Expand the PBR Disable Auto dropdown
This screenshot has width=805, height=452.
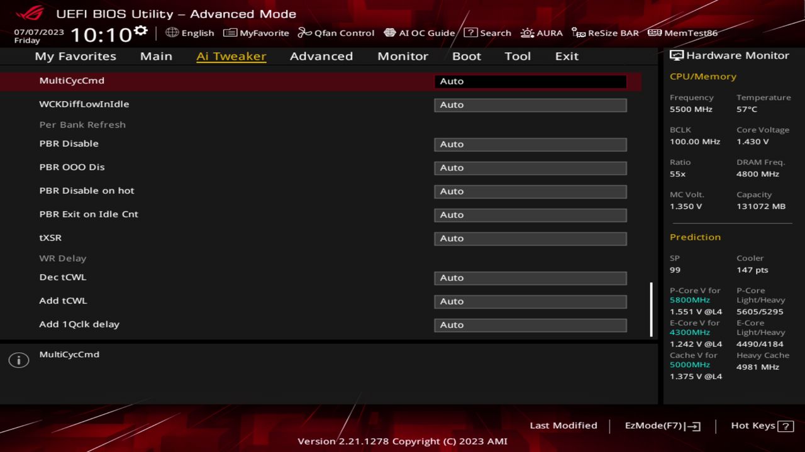[x=530, y=144]
